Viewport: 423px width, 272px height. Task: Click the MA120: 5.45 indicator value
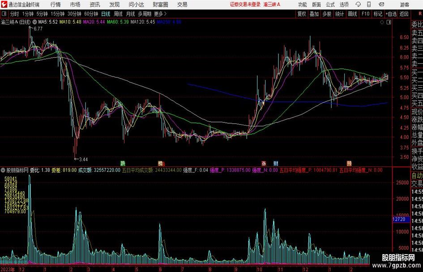pos(143,22)
